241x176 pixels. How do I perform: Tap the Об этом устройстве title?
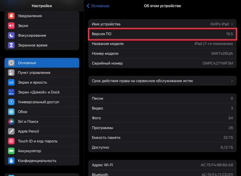(162, 6)
